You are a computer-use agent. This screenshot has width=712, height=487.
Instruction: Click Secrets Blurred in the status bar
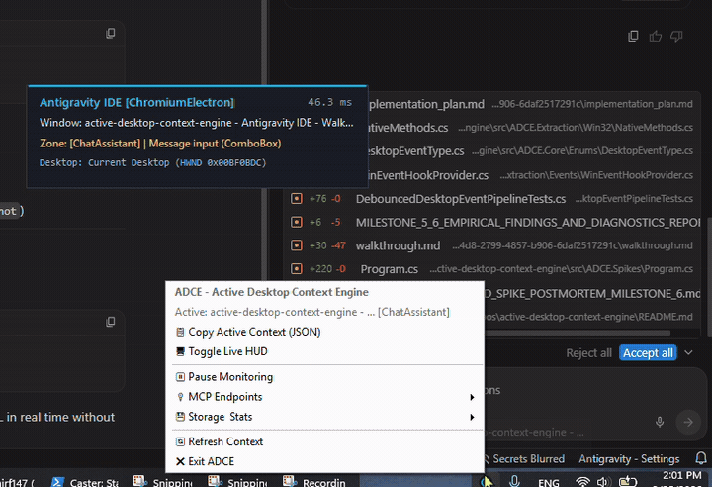coord(528,459)
